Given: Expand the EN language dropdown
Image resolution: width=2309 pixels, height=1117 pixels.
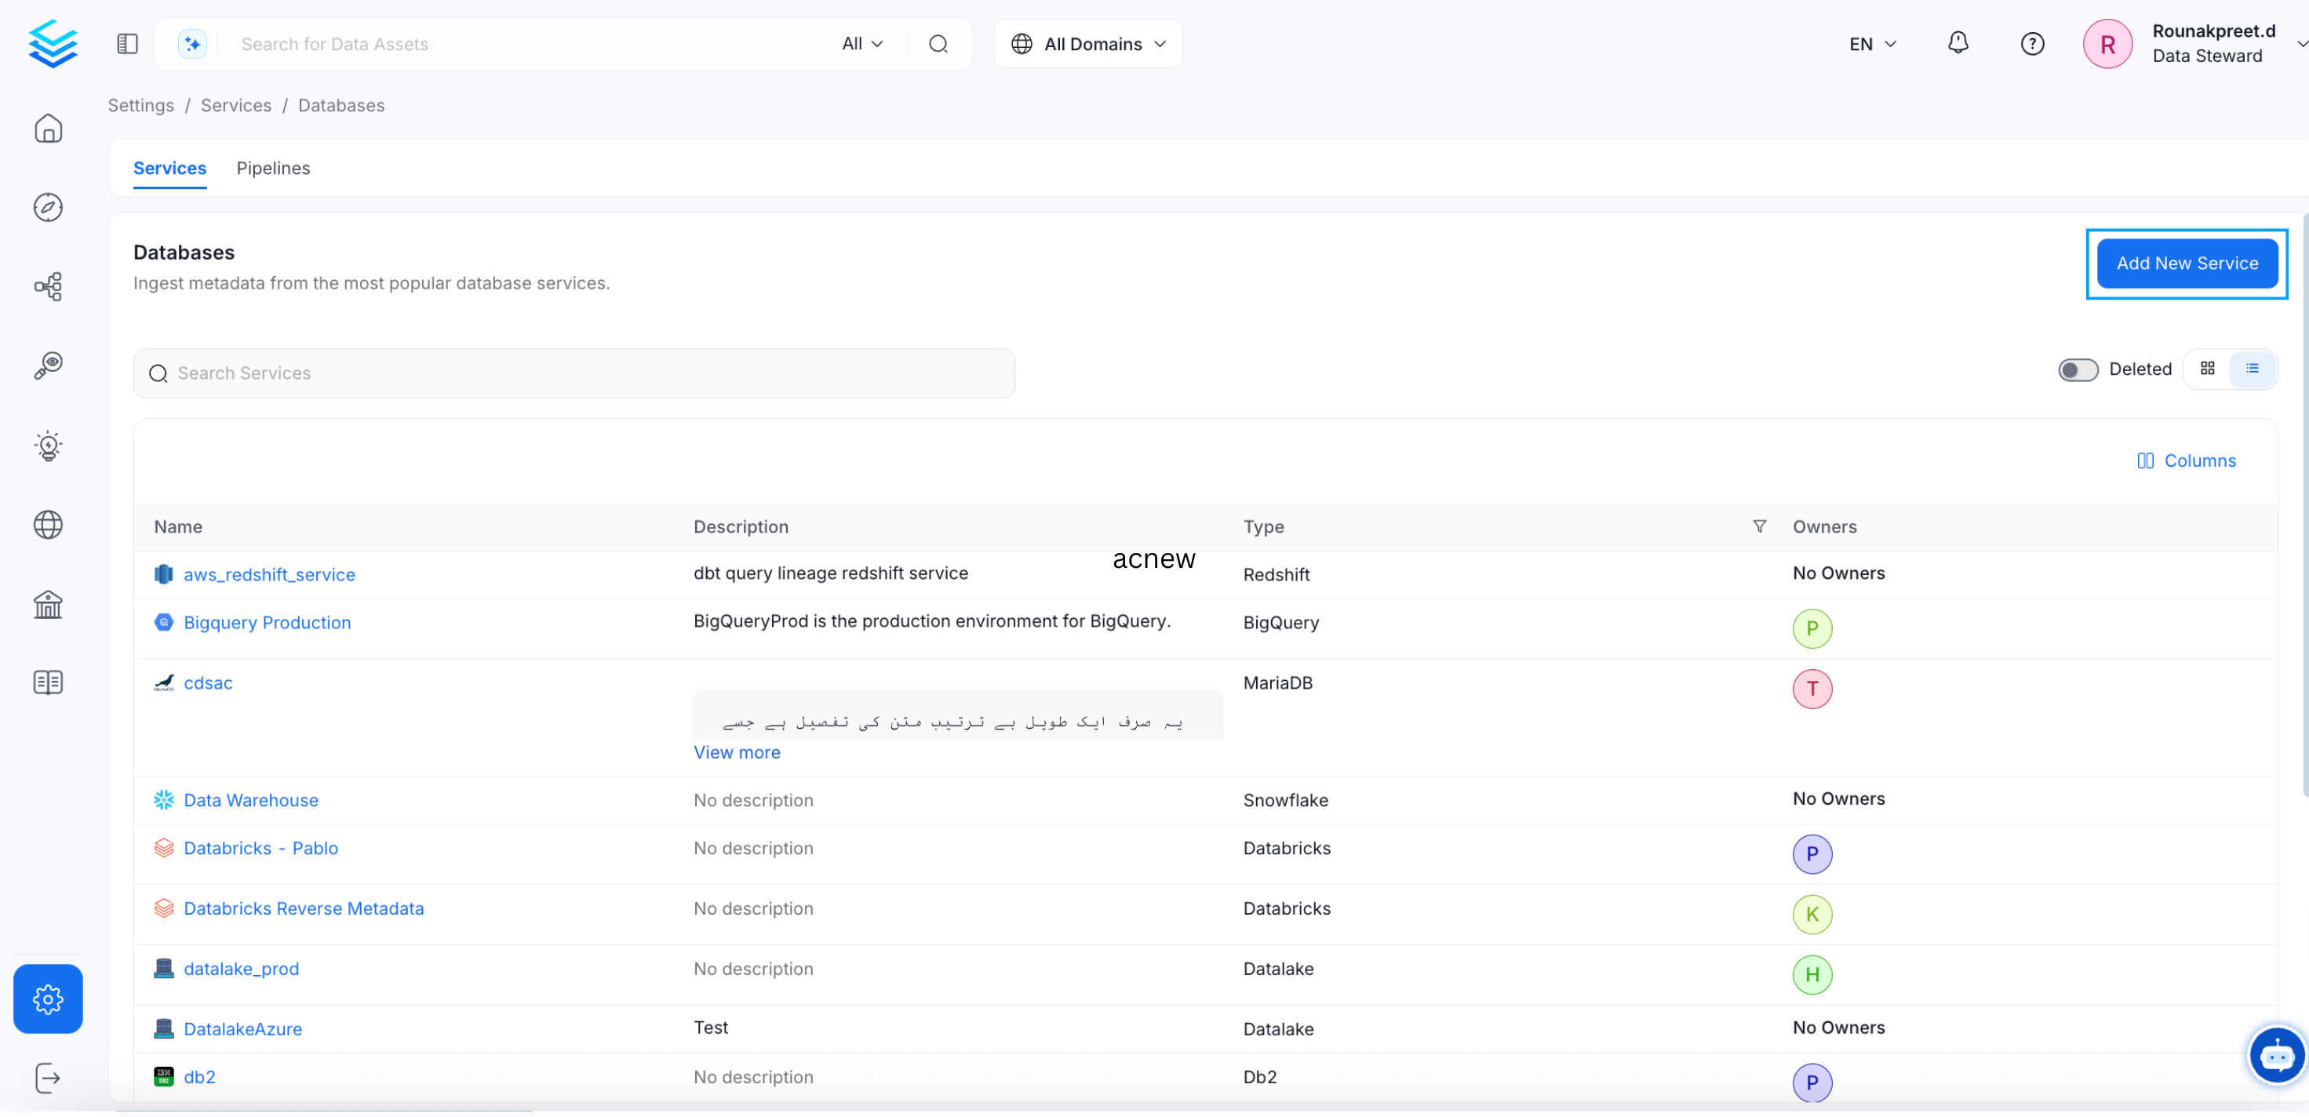Looking at the screenshot, I should (x=1870, y=43).
